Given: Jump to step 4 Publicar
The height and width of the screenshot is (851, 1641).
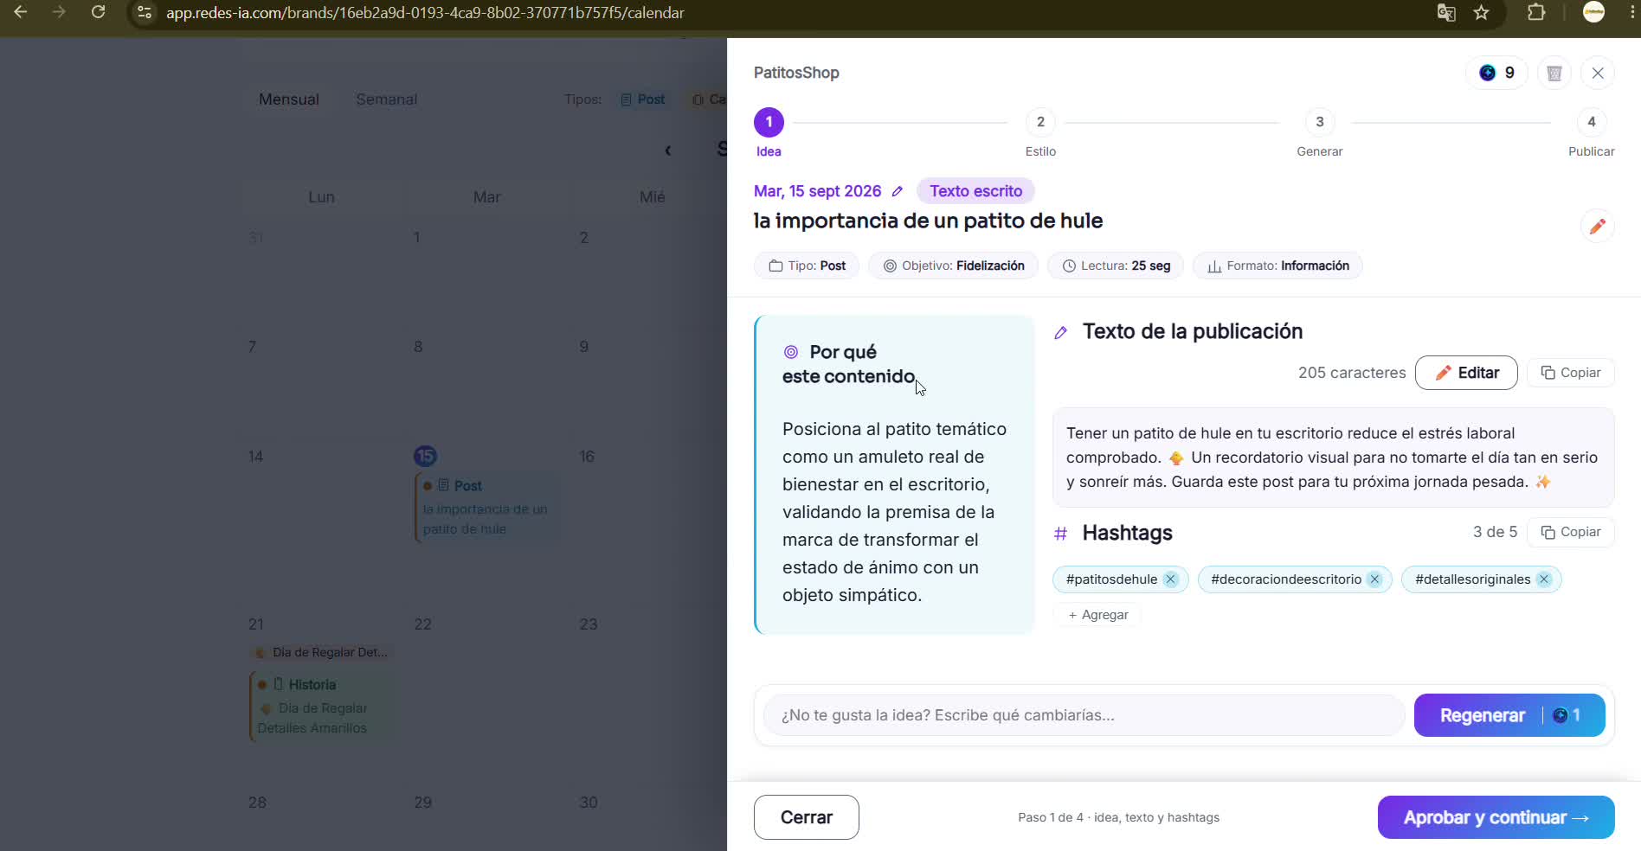Looking at the screenshot, I should [x=1591, y=132].
